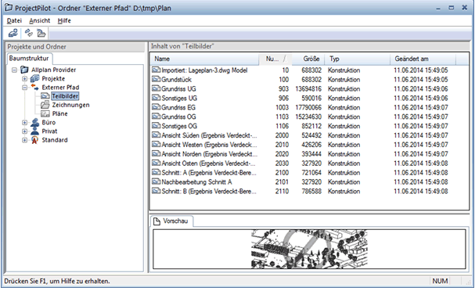
Task: Select the Grundriss EG entry name
Action: tap(178, 108)
